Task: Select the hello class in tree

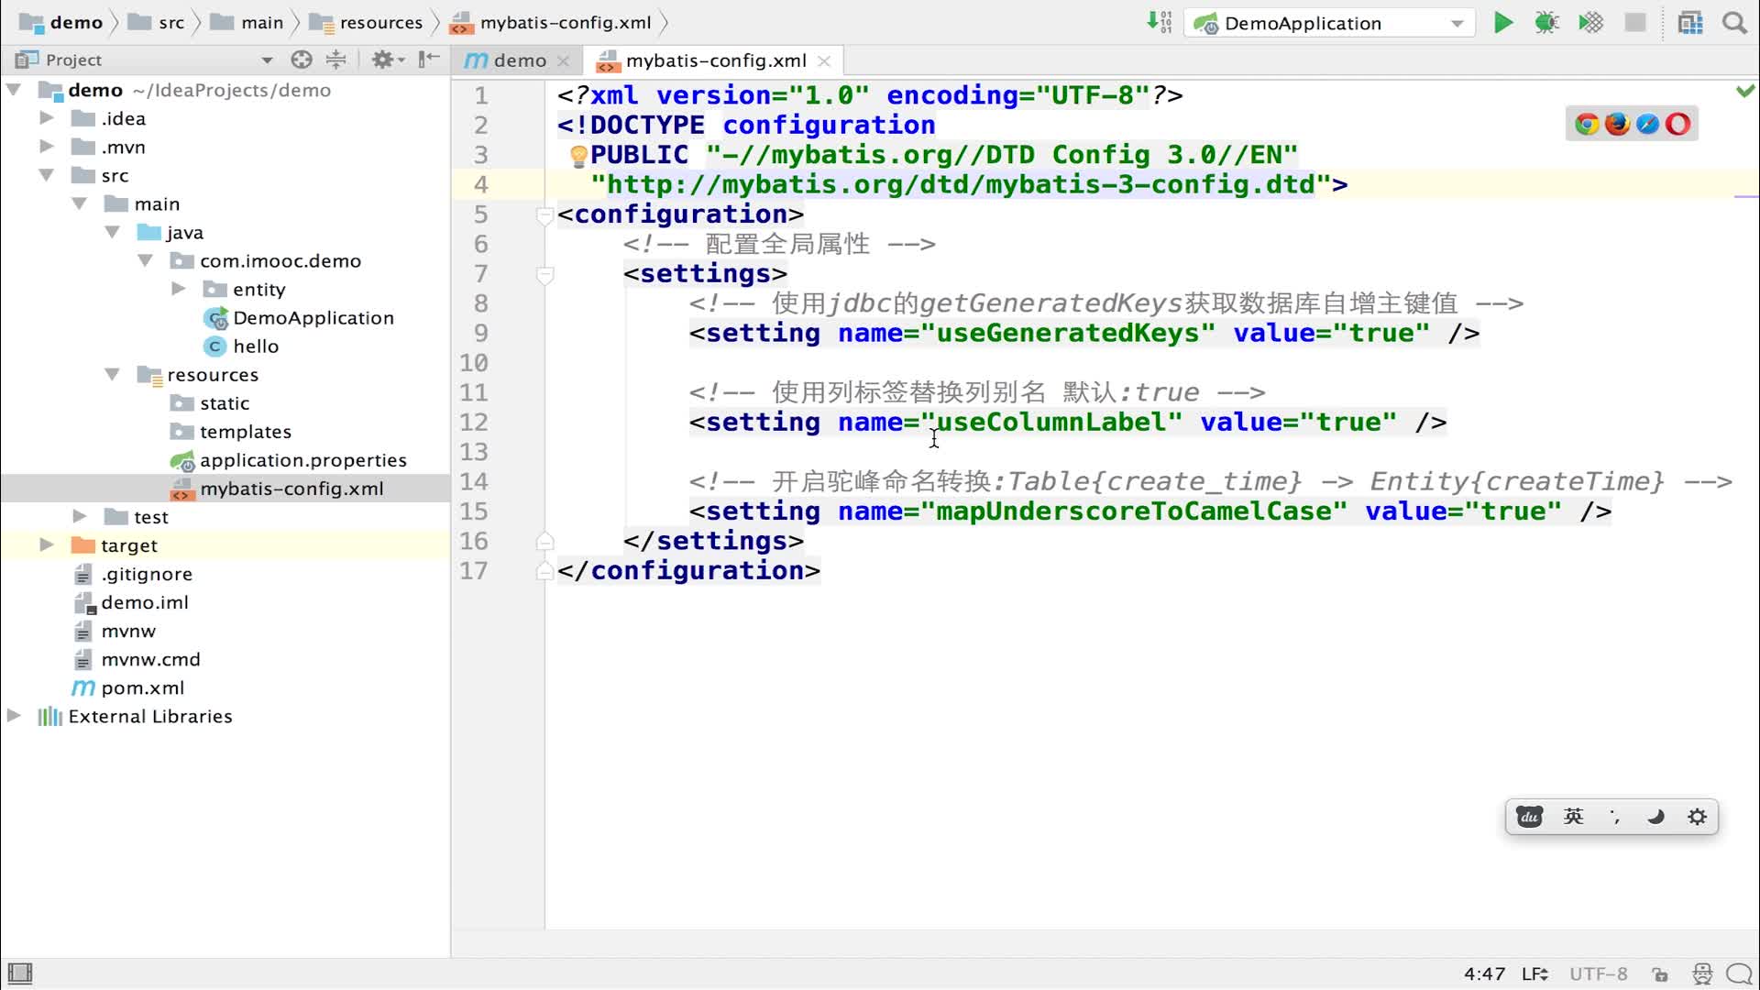Action: [256, 346]
